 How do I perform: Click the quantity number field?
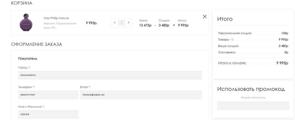(122, 23)
